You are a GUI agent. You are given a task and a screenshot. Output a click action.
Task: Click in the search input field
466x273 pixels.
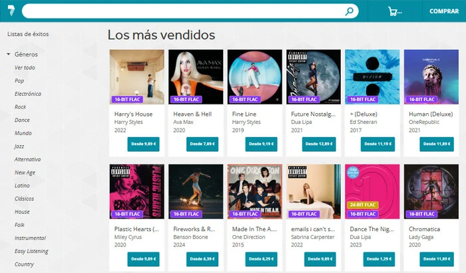click(x=183, y=11)
